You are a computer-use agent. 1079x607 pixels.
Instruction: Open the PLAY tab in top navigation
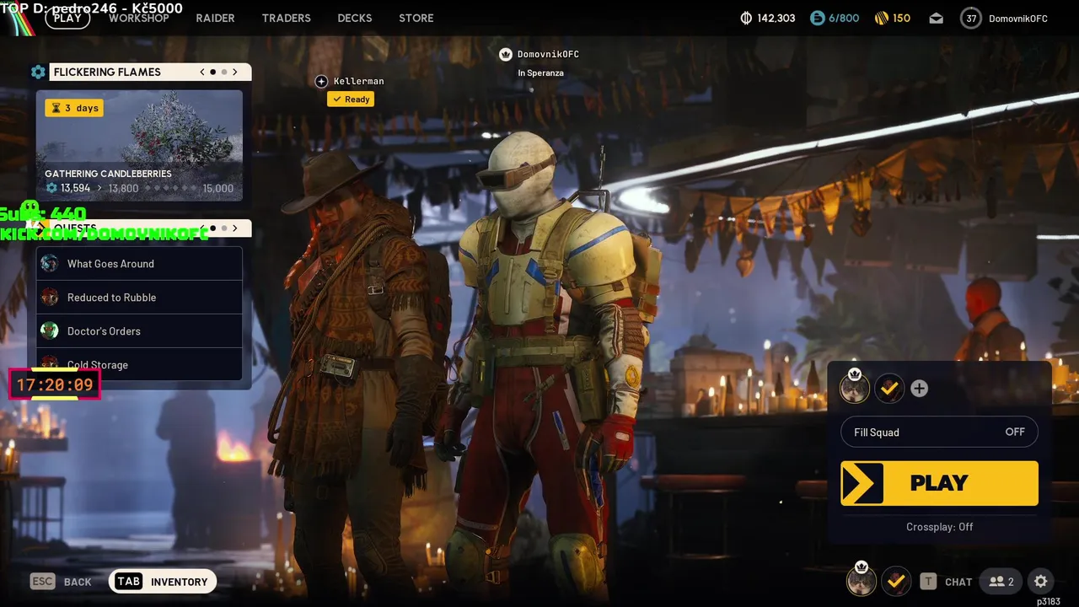tap(67, 18)
